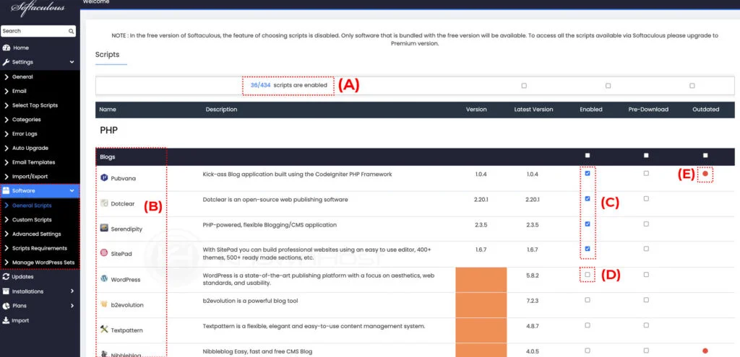Click the Textpattern script icon

pyautogui.click(x=104, y=329)
